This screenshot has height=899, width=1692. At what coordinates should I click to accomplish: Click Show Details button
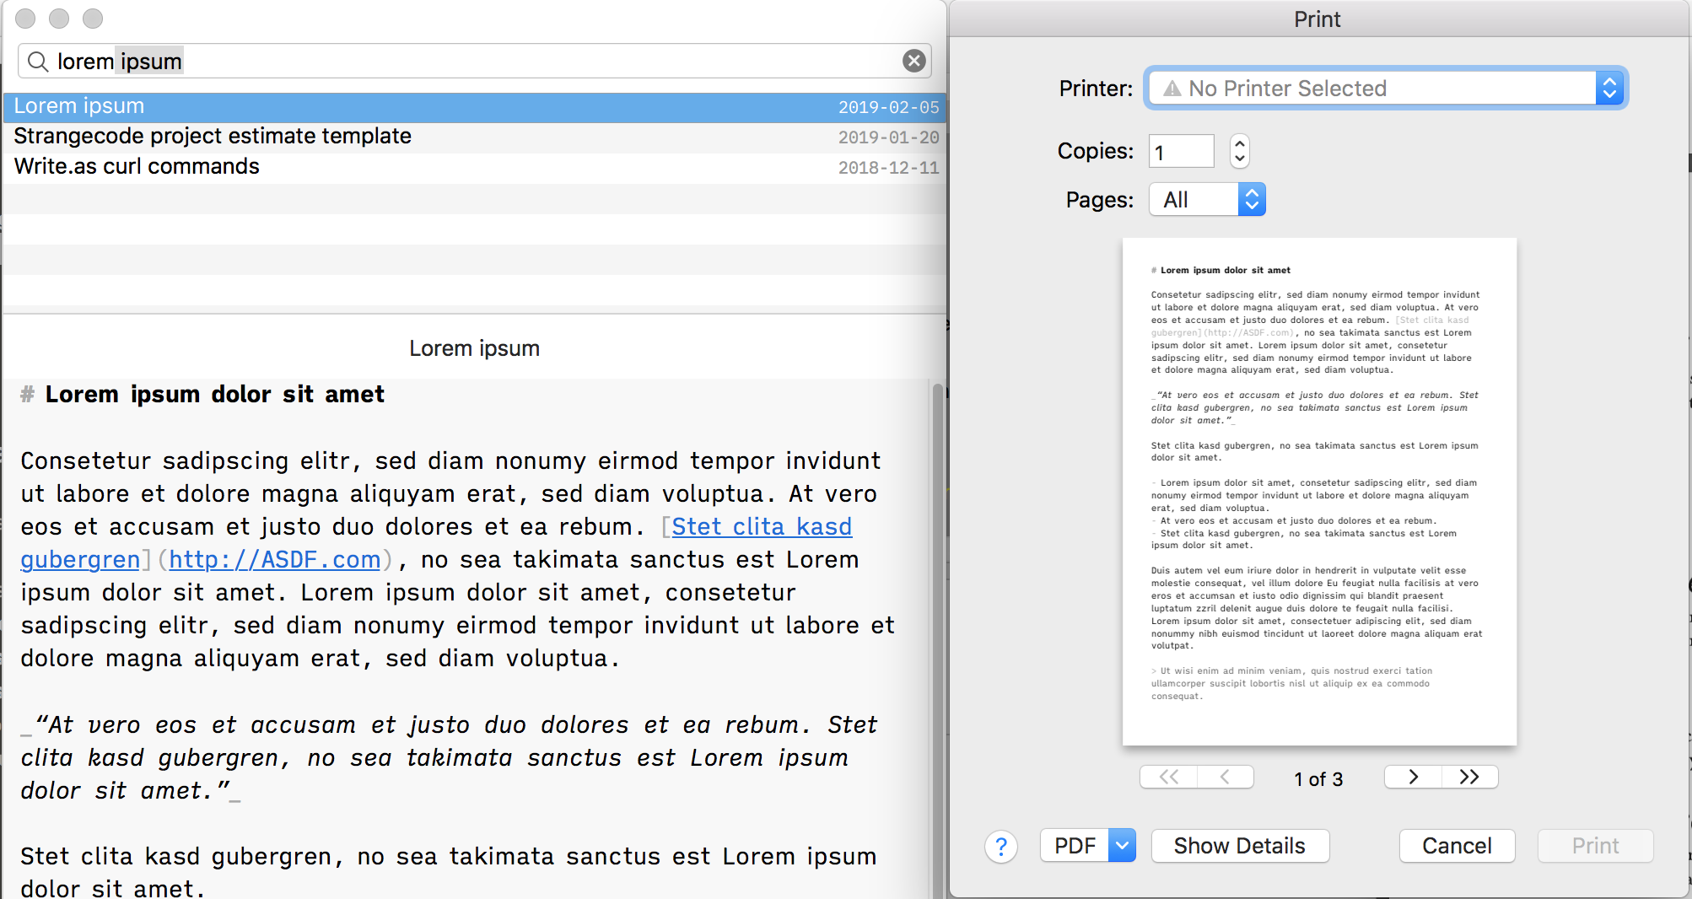(x=1240, y=846)
